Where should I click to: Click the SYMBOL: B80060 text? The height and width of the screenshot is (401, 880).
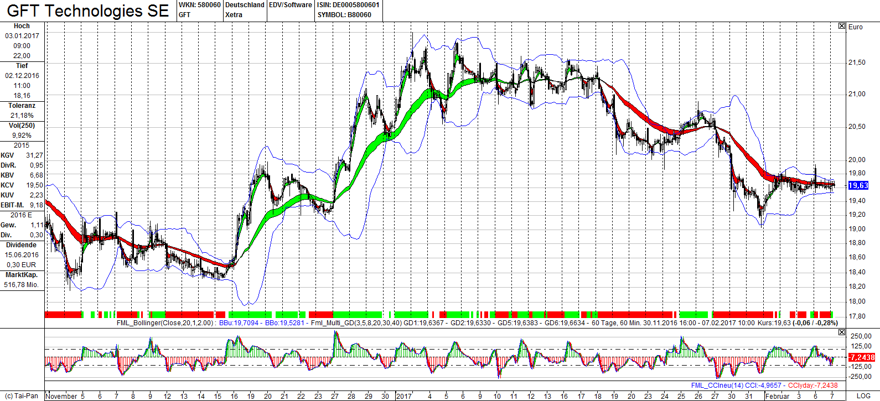pos(344,15)
